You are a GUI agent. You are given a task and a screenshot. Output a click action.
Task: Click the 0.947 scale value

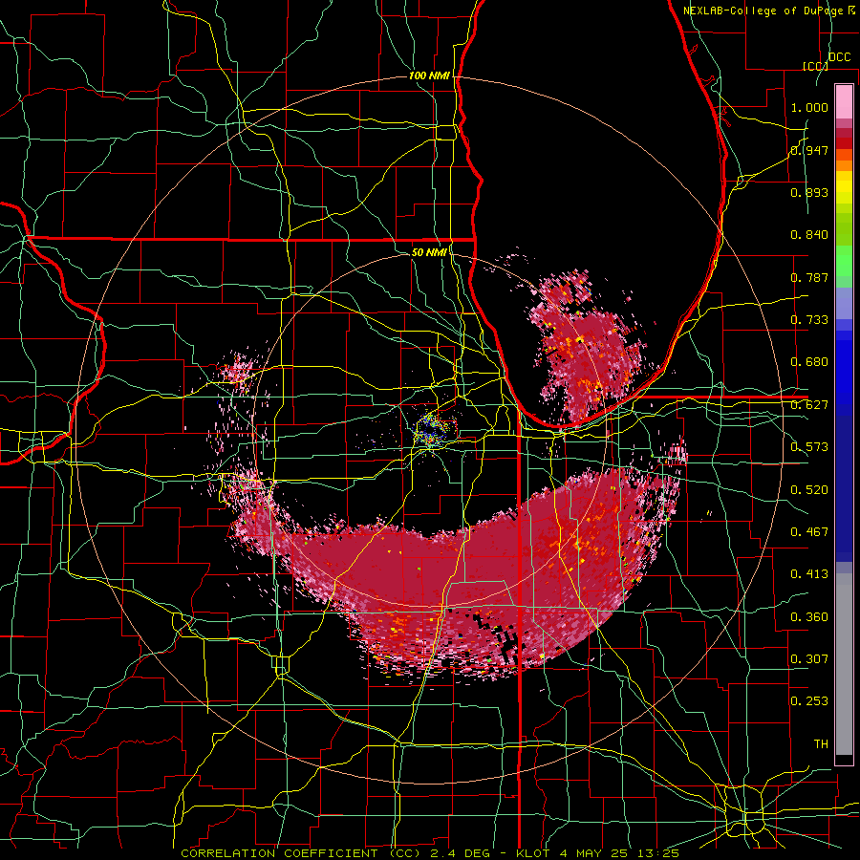click(809, 150)
